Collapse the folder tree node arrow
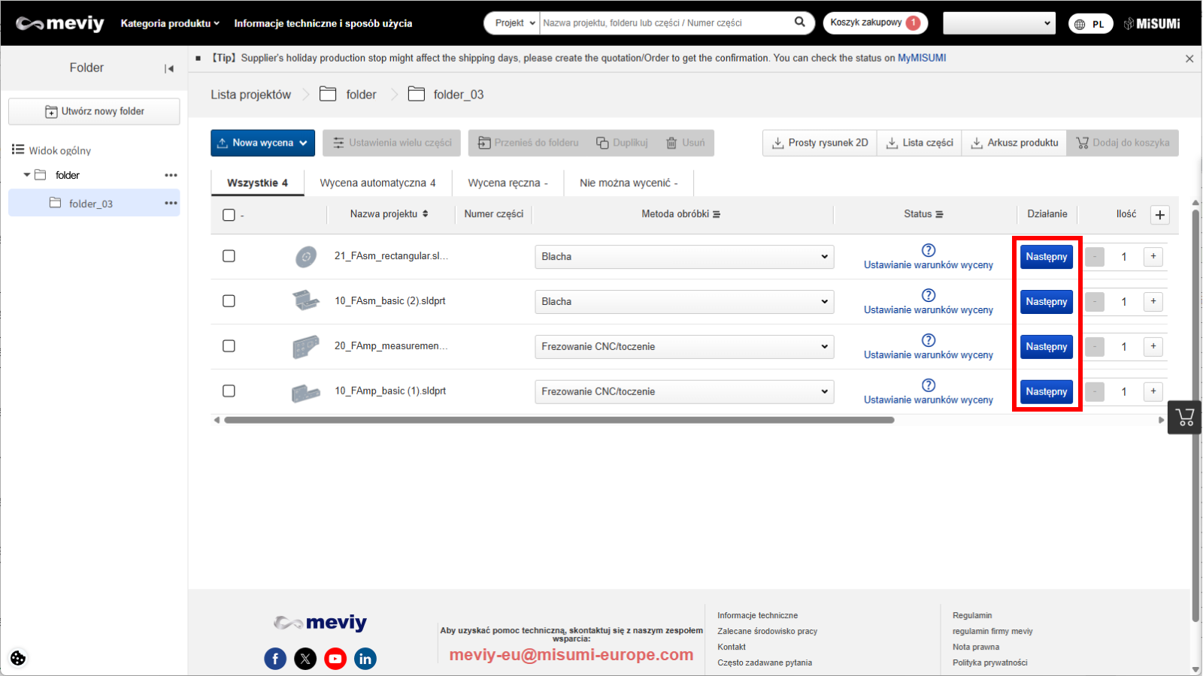 coord(27,175)
